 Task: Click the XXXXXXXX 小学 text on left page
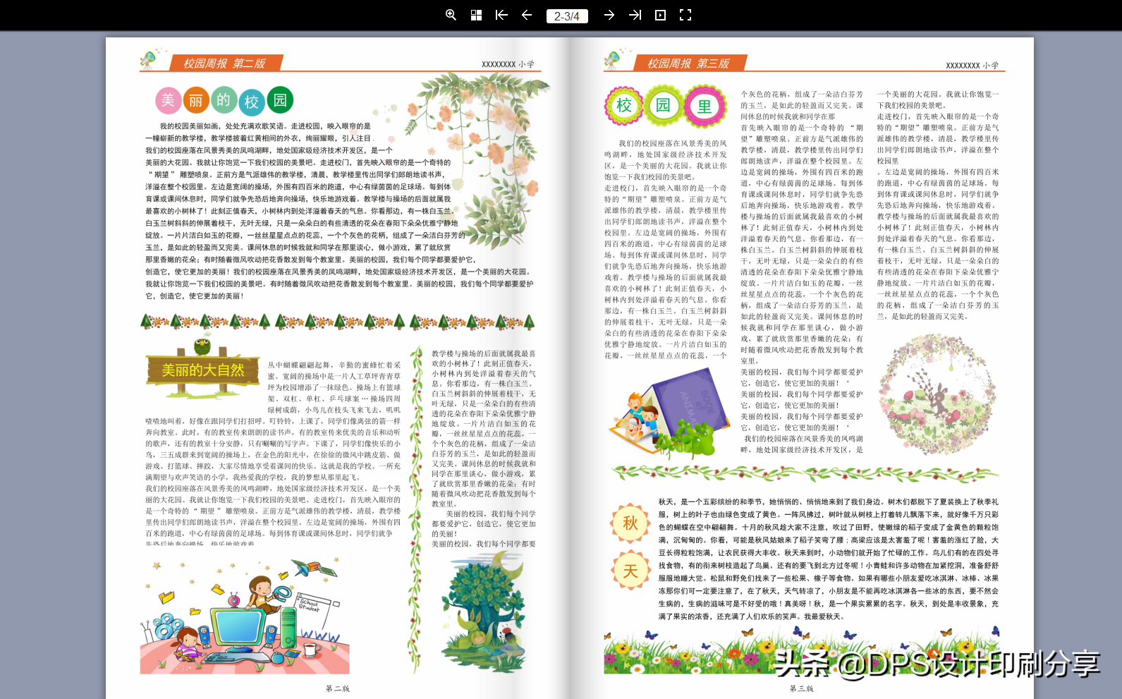tap(508, 64)
